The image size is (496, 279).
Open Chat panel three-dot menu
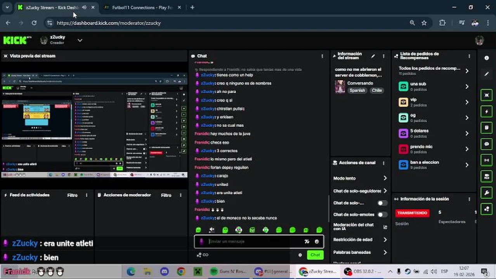[x=322, y=56]
